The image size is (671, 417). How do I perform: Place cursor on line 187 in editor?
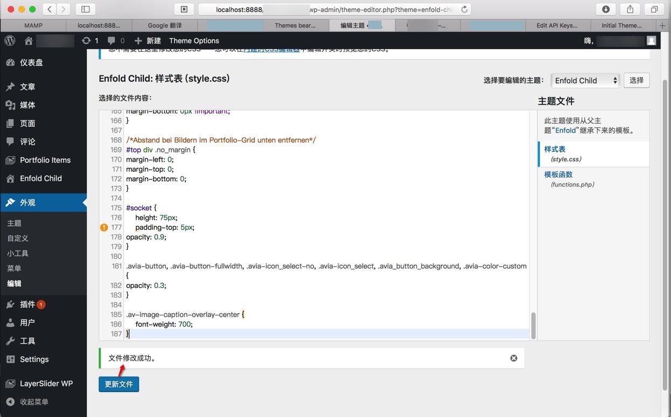tap(327, 334)
